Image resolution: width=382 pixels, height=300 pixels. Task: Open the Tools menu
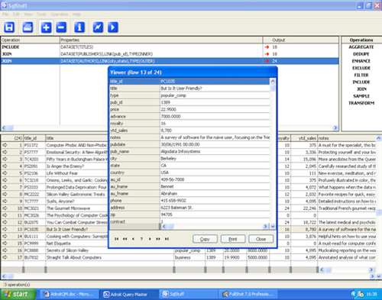pyautogui.click(x=41, y=15)
